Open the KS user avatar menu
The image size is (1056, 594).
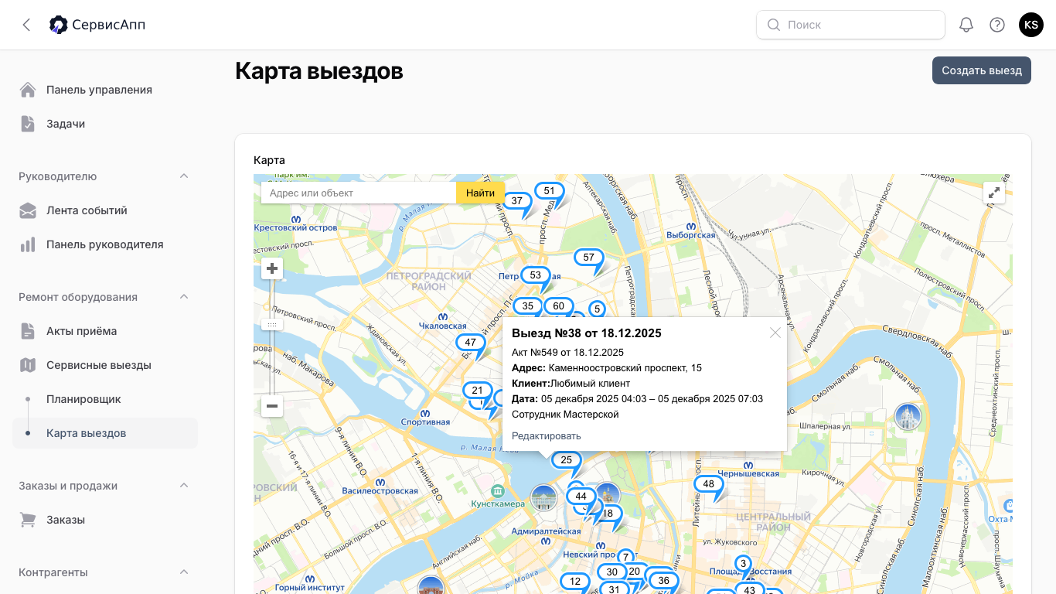1031,25
